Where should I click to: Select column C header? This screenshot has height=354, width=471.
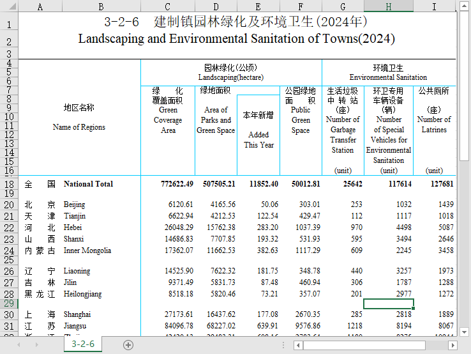pos(168,6)
